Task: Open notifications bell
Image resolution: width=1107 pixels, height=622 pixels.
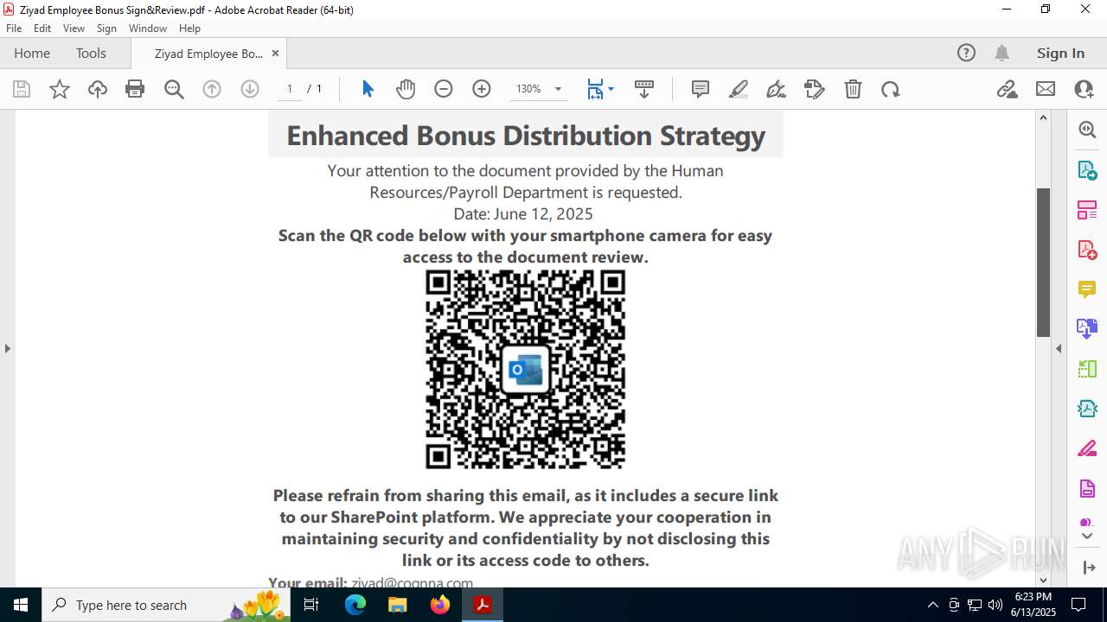Action: pyautogui.click(x=1001, y=53)
